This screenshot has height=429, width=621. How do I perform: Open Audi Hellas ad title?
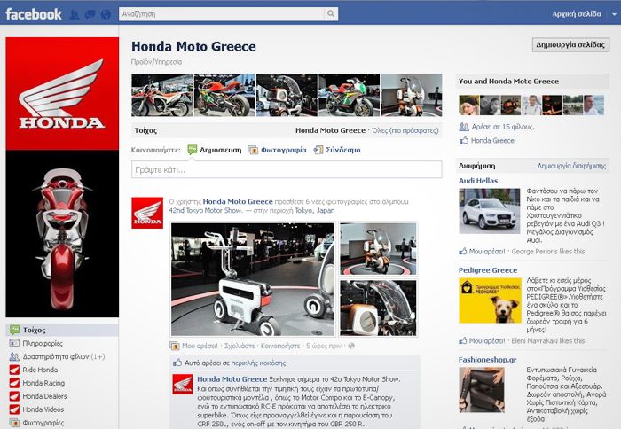[x=478, y=181]
